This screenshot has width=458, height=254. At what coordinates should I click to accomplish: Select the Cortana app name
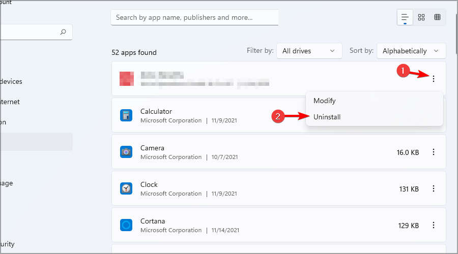pyautogui.click(x=153, y=221)
